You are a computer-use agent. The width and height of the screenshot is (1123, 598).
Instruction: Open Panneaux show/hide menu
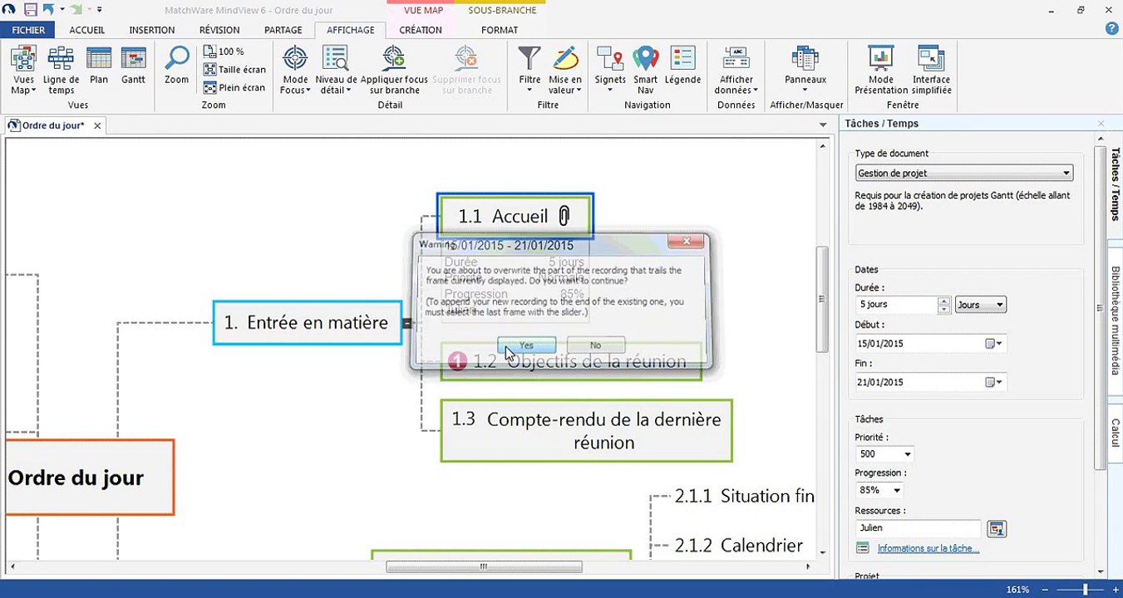click(x=805, y=71)
